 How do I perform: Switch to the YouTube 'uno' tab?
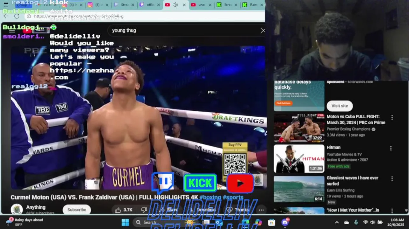(x=201, y=5)
